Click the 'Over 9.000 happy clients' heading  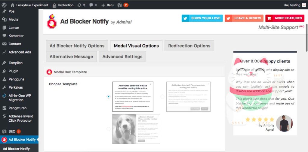pos(265,61)
